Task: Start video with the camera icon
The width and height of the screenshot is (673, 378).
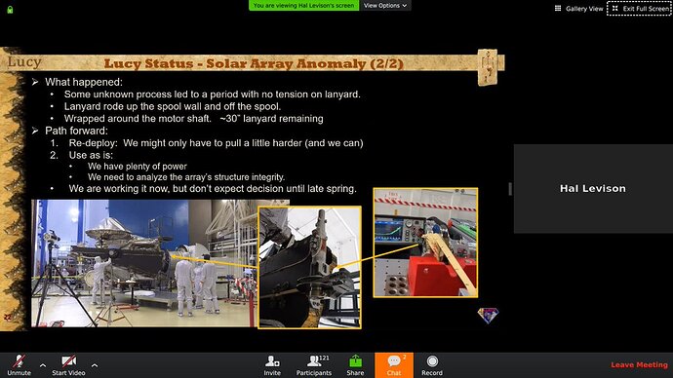Action: pyautogui.click(x=68, y=365)
